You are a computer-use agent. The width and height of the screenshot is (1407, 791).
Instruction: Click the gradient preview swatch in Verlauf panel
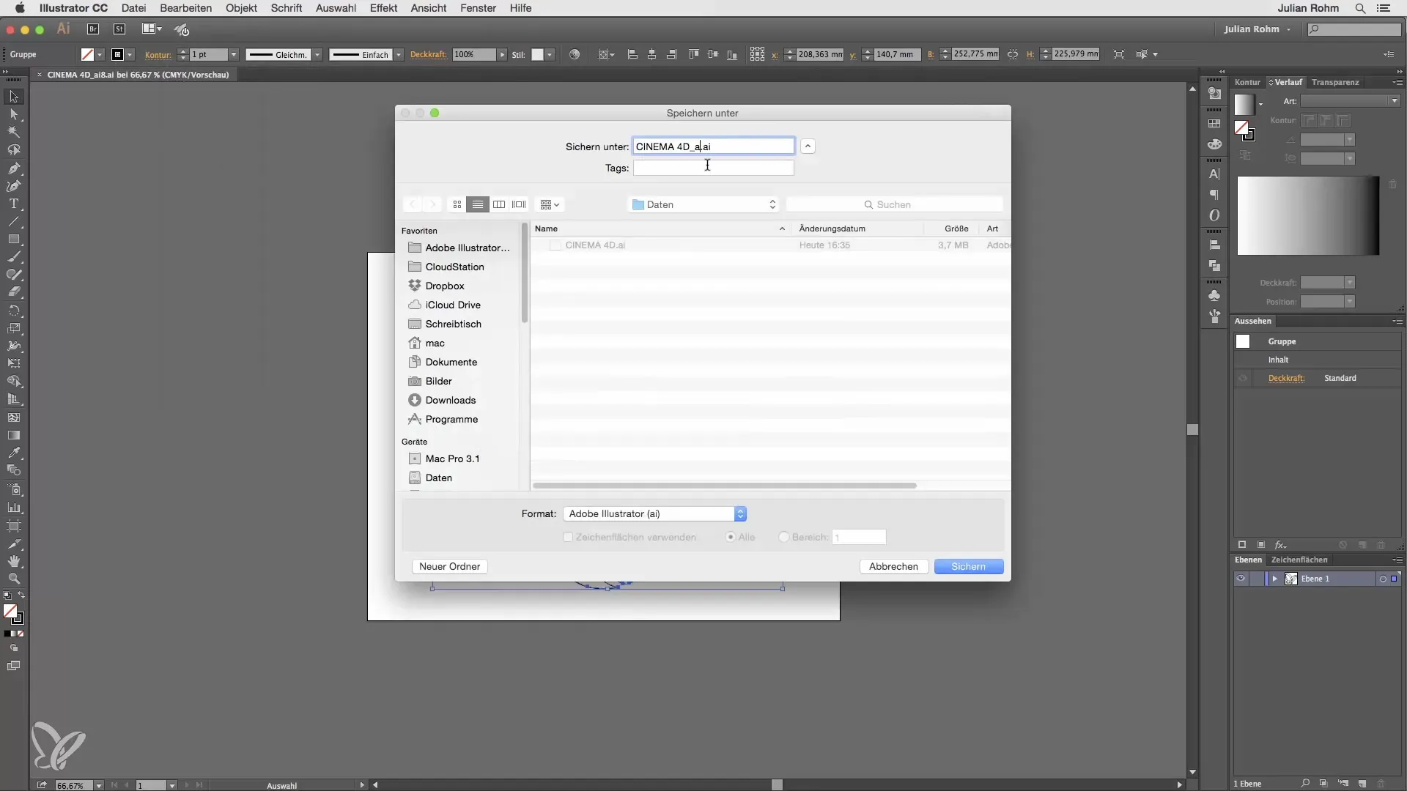1244,104
